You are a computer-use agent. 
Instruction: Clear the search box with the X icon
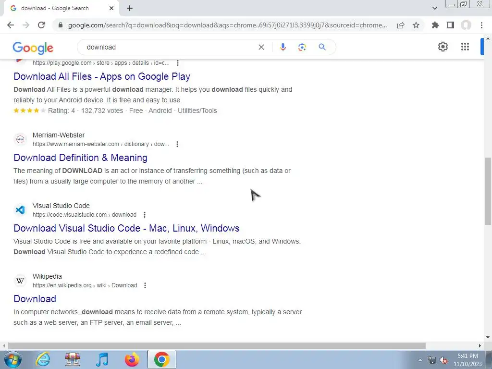coord(261,47)
